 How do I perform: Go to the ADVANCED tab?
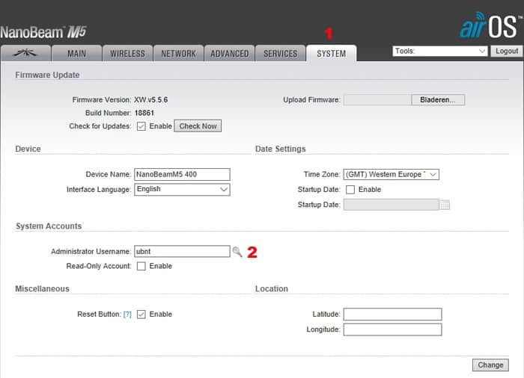click(229, 53)
